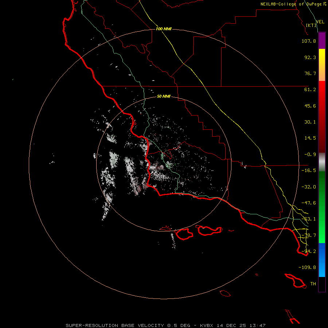
Task: Click the TH label on the legend
Action: (x=313, y=284)
